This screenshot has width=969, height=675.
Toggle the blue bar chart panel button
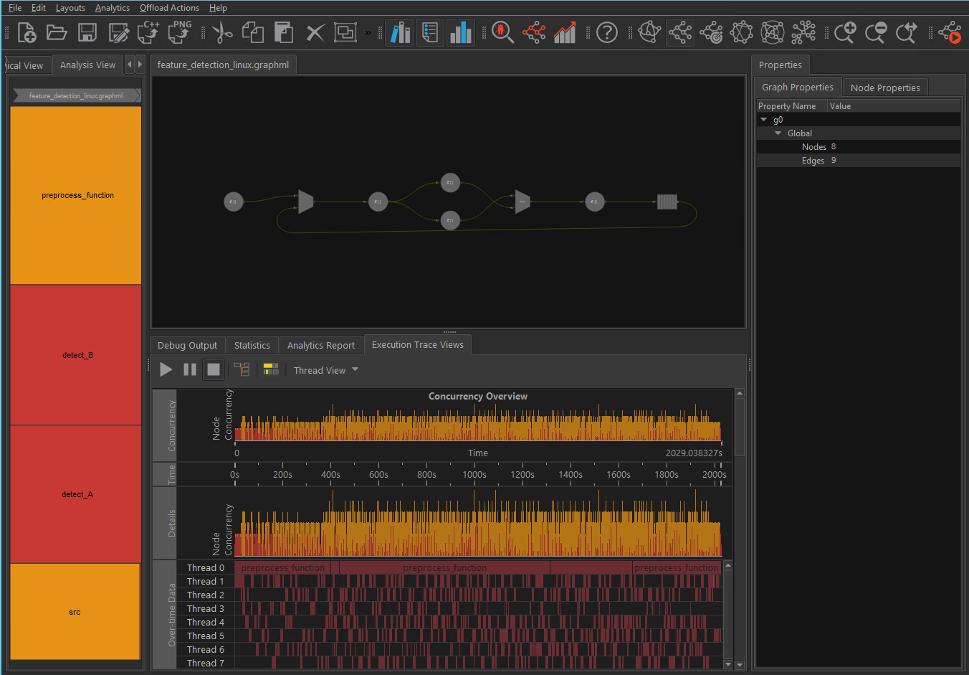click(461, 32)
